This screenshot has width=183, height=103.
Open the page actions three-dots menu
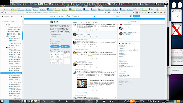(x=114, y=13)
